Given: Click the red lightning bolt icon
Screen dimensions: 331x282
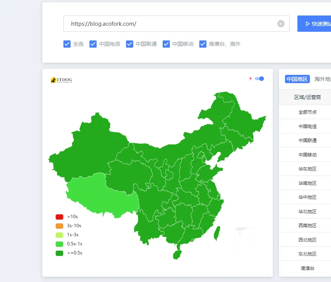Looking at the screenshot, I should (x=250, y=79).
